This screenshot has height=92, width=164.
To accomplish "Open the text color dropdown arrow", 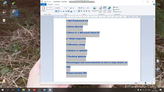I will click(x=73, y=11).
